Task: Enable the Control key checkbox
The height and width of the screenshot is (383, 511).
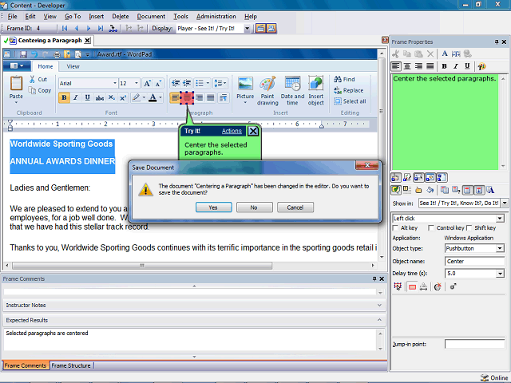Action: 431,228
